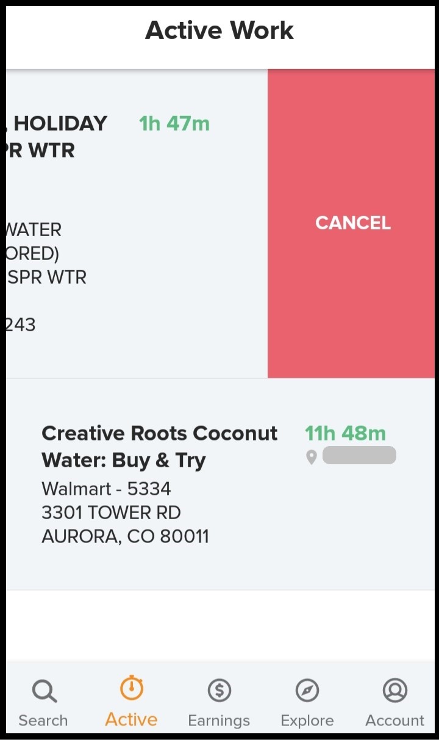Open Earnings via the dollar icon
The height and width of the screenshot is (740, 439).
pyautogui.click(x=219, y=691)
